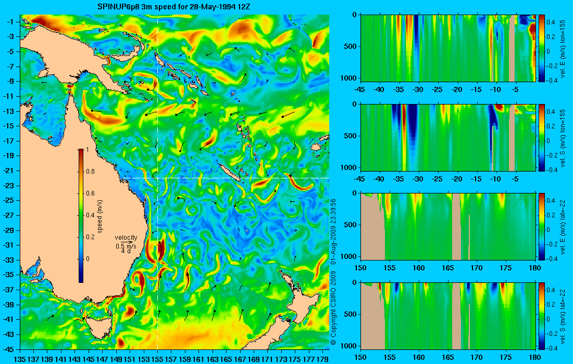The image size is (573, 364).
Task: Click the 'vel. S (m/s) lon=155' label
Action: pos(563,137)
